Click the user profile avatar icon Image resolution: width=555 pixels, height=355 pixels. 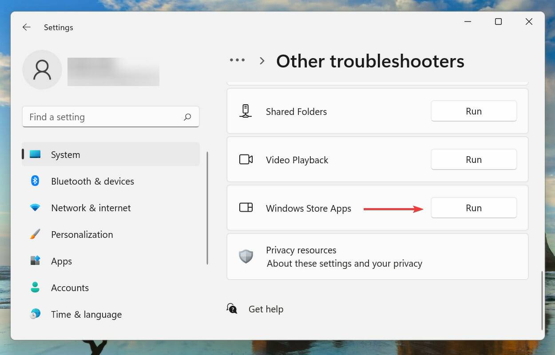point(42,70)
